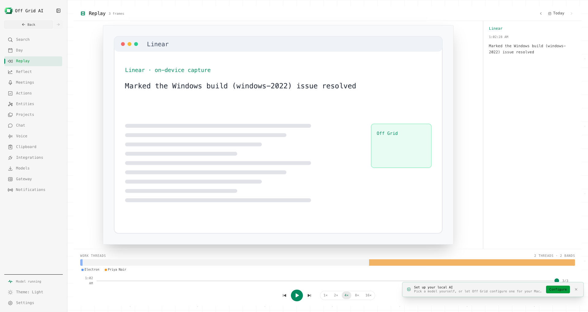588x312 pixels.
Task: Open the Gateway section
Action: pos(33,179)
